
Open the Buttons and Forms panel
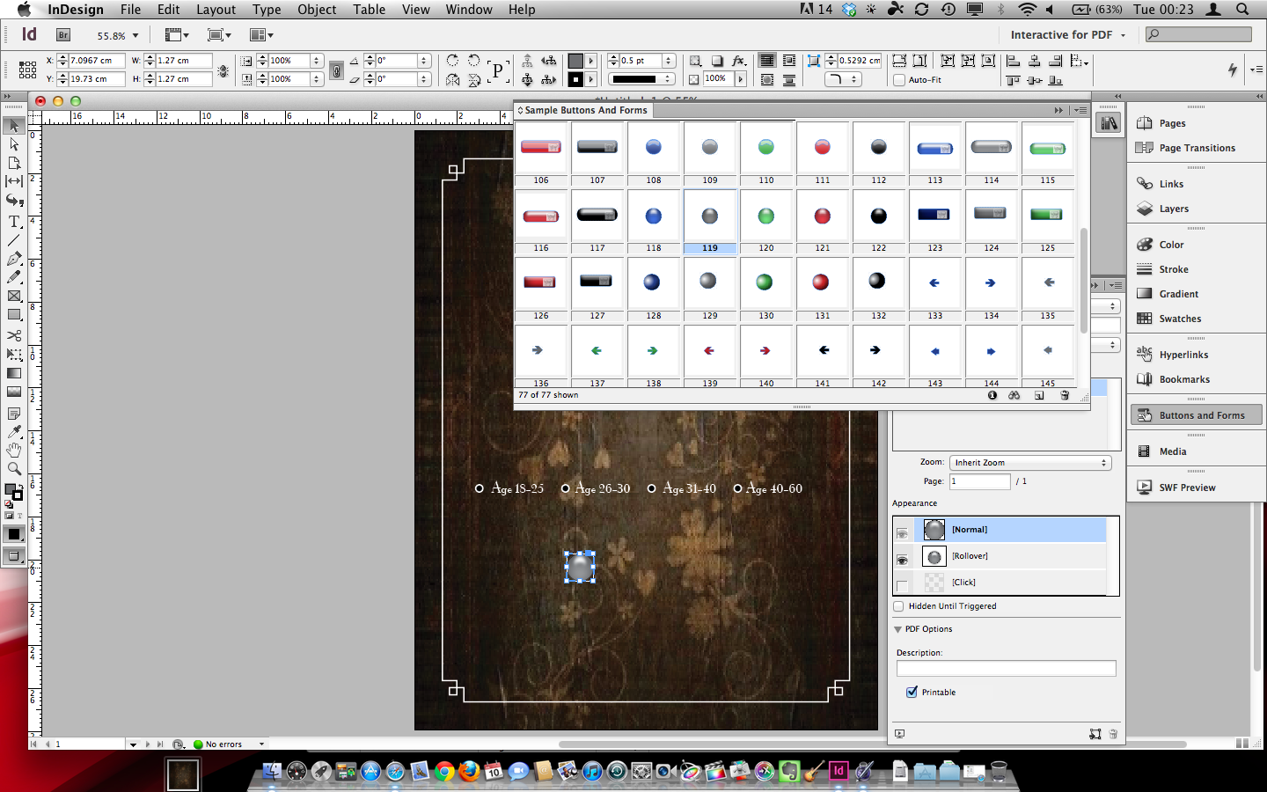pos(1201,415)
